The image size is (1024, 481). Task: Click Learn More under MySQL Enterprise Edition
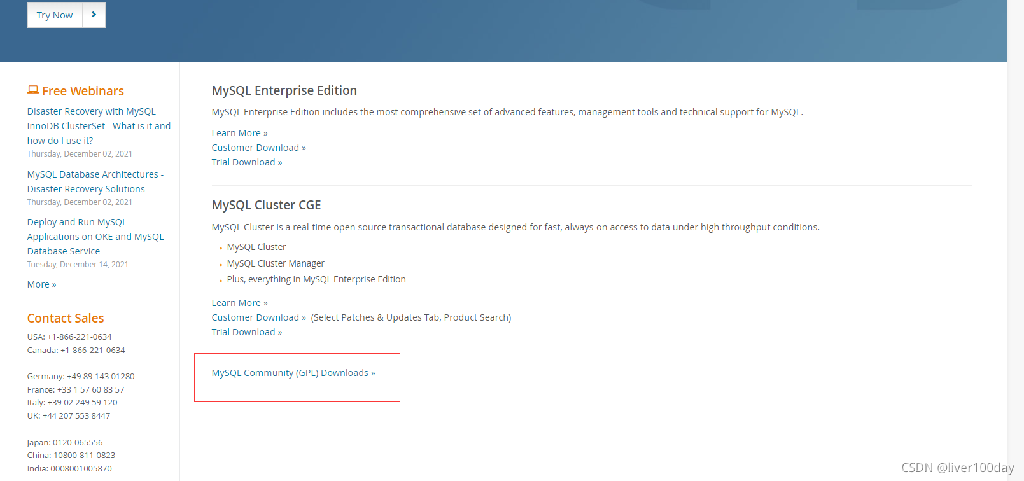coord(239,133)
